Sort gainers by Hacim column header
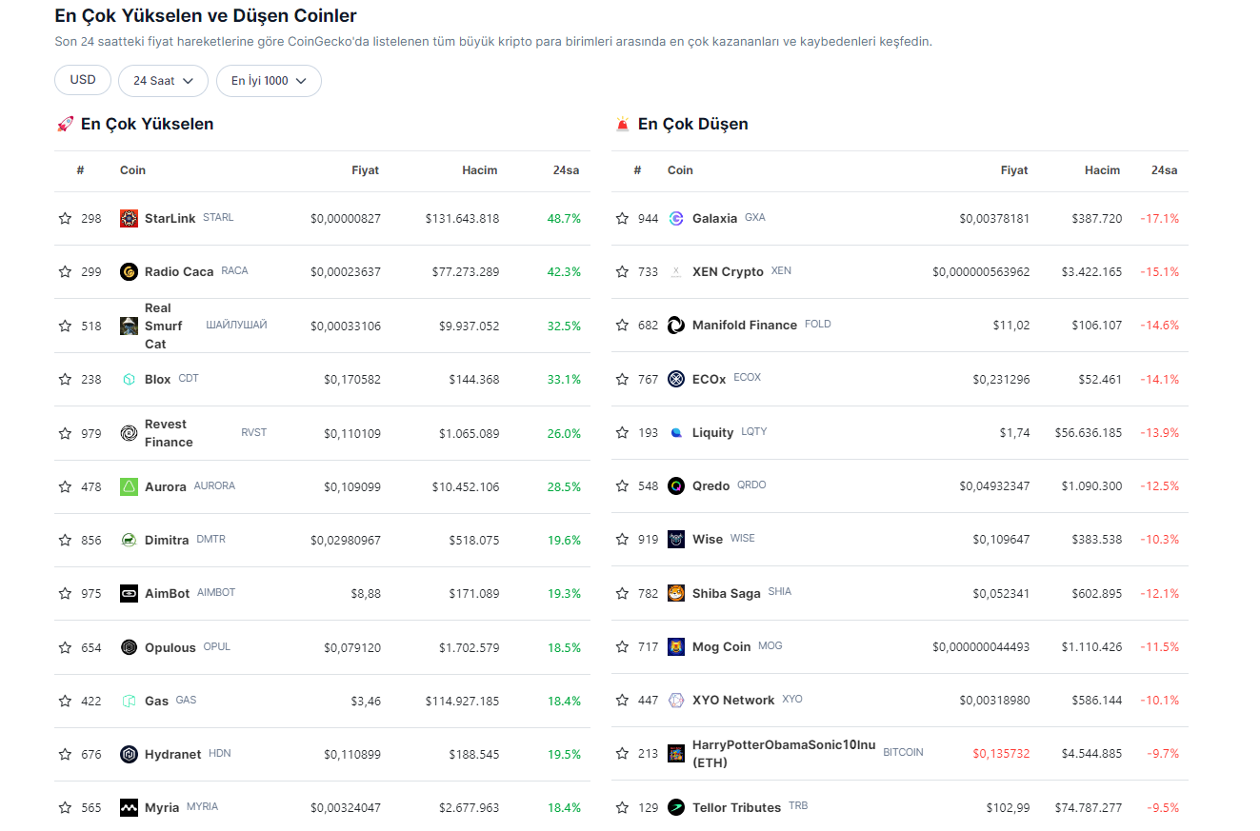The width and height of the screenshot is (1260, 831). (479, 170)
